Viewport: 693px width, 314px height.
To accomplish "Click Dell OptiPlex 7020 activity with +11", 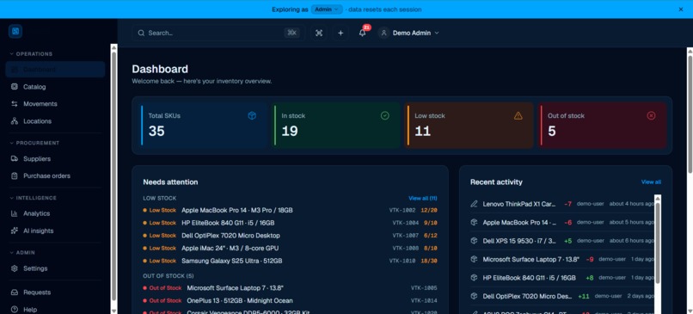I will point(562,296).
